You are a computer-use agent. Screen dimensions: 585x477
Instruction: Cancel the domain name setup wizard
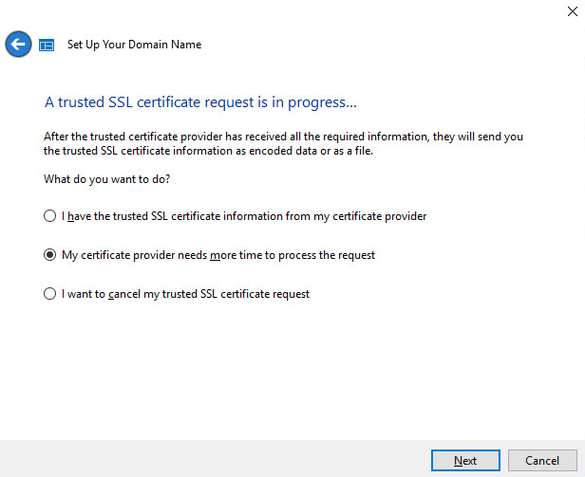pyautogui.click(x=542, y=461)
